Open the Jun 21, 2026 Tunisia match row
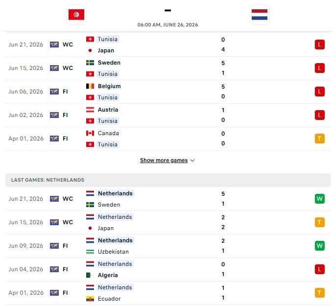Screen dimensions: 334x306 168,45
